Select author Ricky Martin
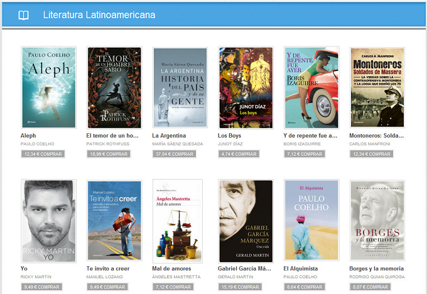 point(36,277)
